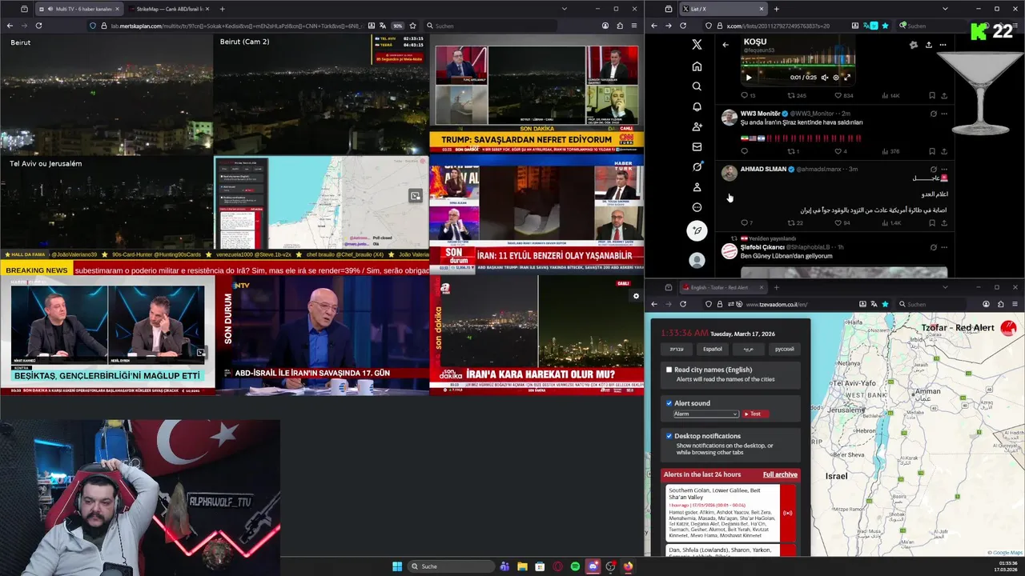
Task: Expand KOŞU video to fullscreen
Action: 848,78
